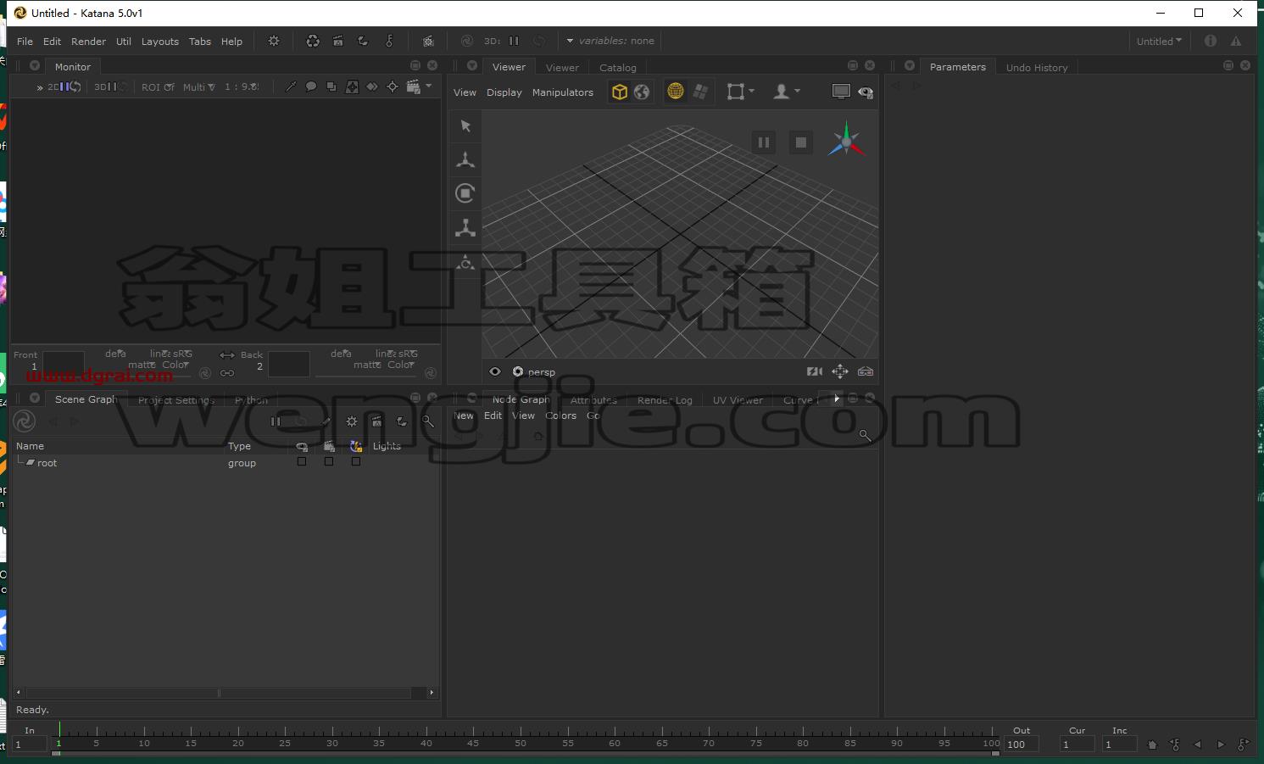Click the warning triangle icon at top right
This screenshot has height=764, width=1264.
pos(1236,41)
